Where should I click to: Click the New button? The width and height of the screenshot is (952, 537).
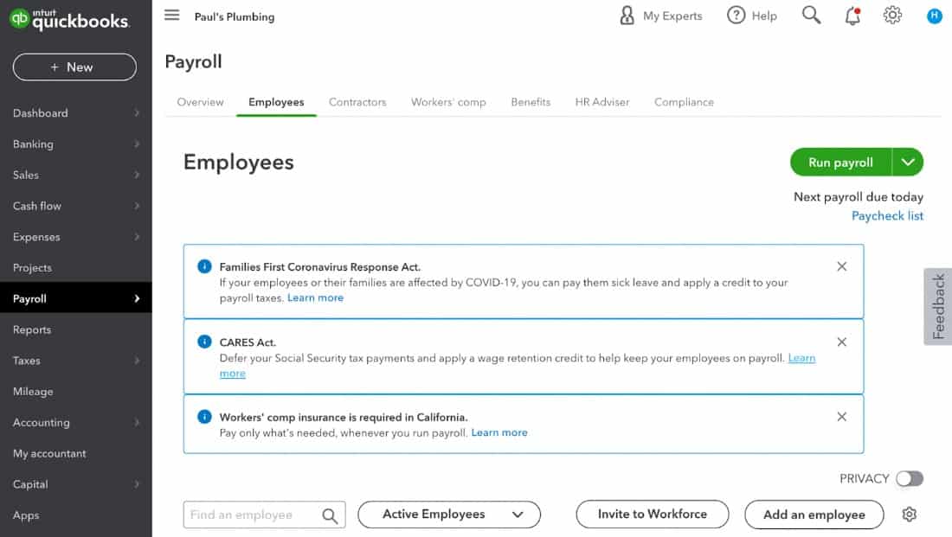coord(74,67)
